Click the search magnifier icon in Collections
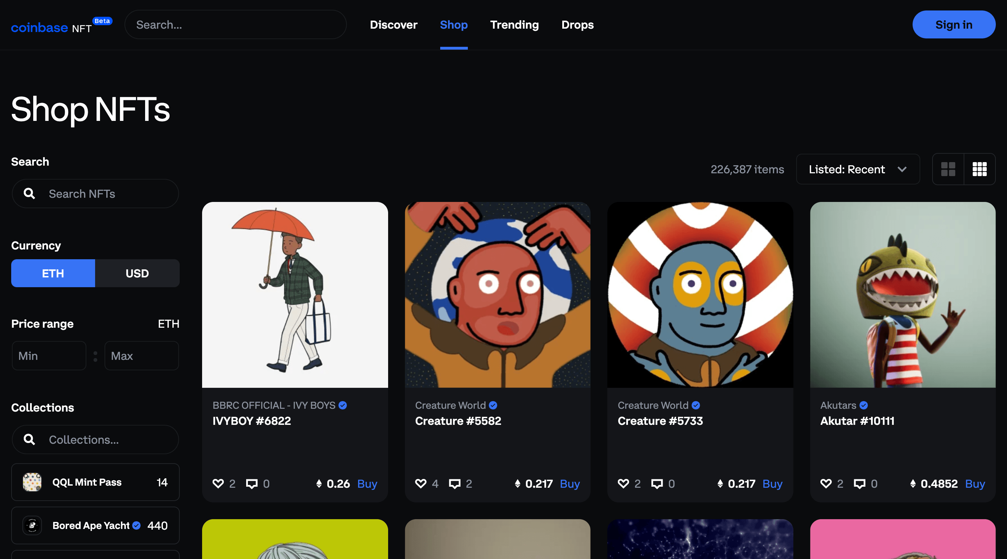The width and height of the screenshot is (1007, 559). coord(29,438)
